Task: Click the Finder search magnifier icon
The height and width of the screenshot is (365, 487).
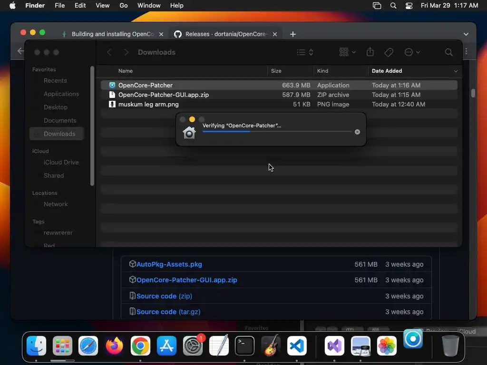Action: 448,52
